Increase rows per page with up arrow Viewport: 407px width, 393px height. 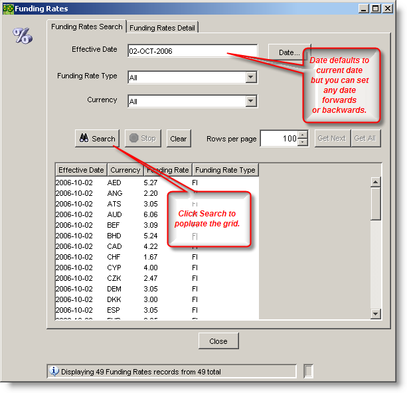click(x=303, y=135)
